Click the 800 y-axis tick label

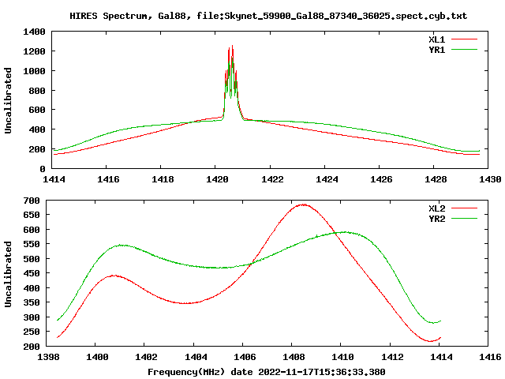37,91
